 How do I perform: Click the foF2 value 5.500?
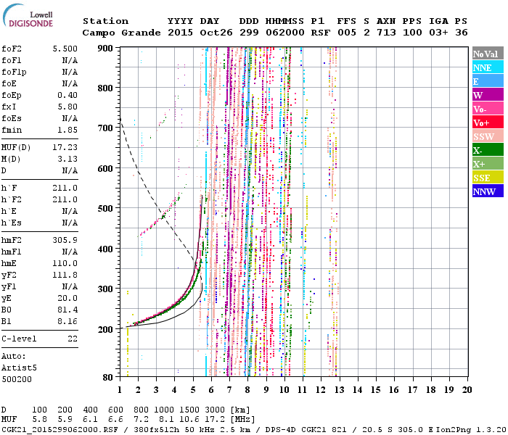[x=65, y=49]
